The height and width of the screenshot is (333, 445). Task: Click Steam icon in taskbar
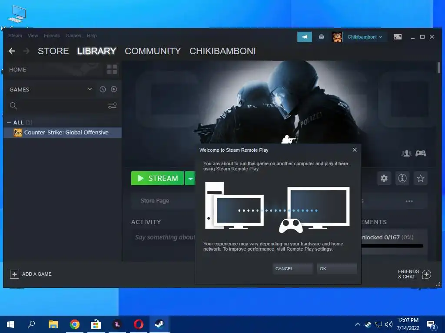coord(159,324)
